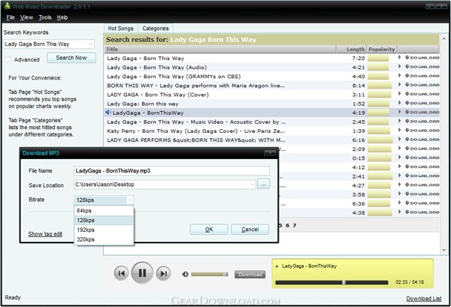451x307 pixels.
Task: Play preview of 'Lady Gaga - Born This Way' 7:20
Action: 400,58
